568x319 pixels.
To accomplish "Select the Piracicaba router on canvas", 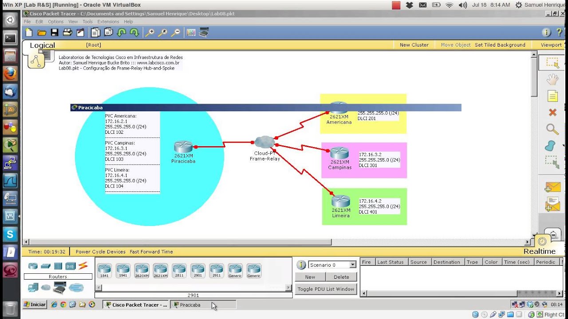I will 183,147.
